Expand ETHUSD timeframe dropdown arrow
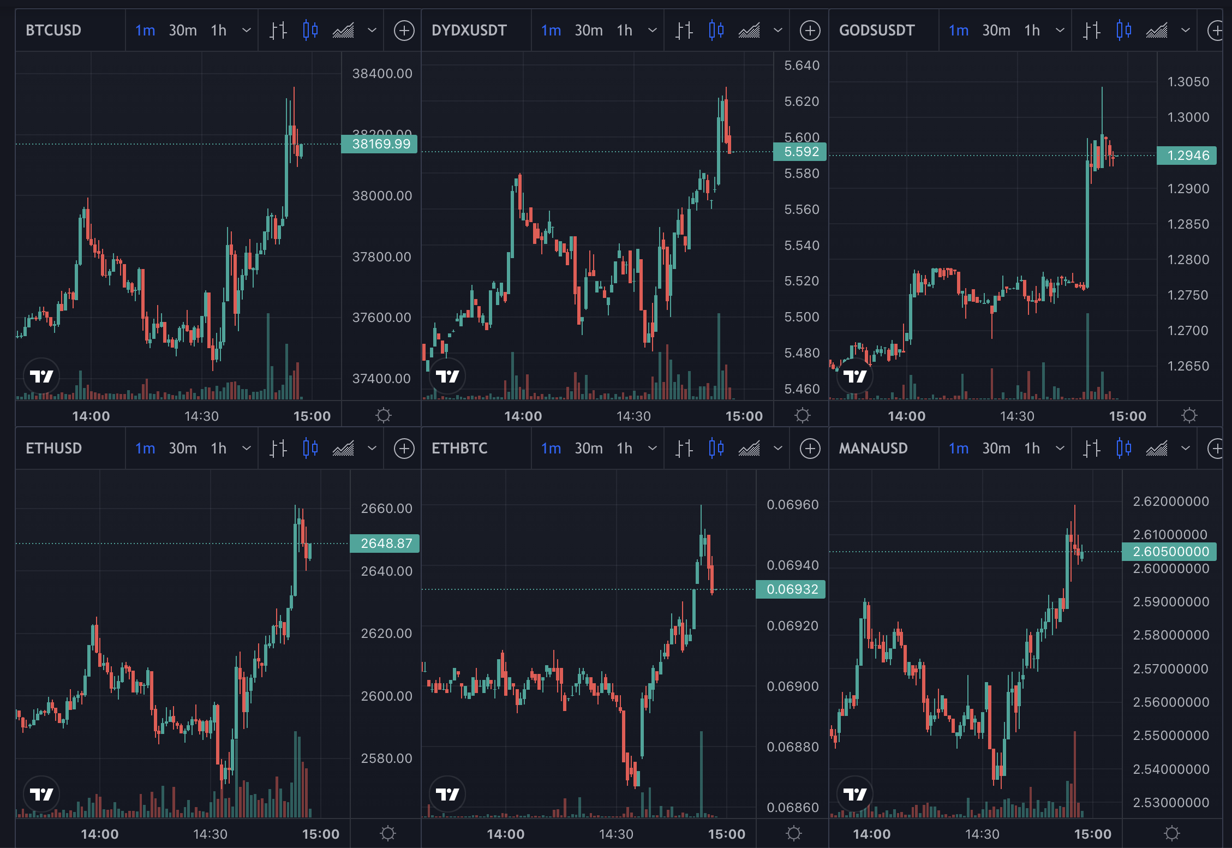The image size is (1232, 848). click(x=247, y=449)
